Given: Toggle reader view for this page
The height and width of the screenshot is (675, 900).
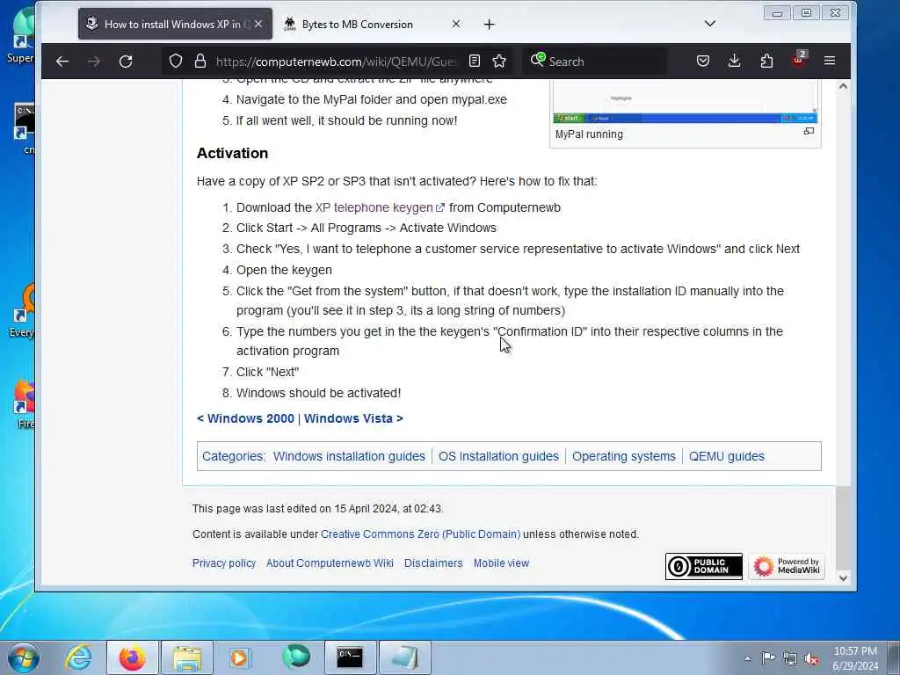Looking at the screenshot, I should (474, 61).
